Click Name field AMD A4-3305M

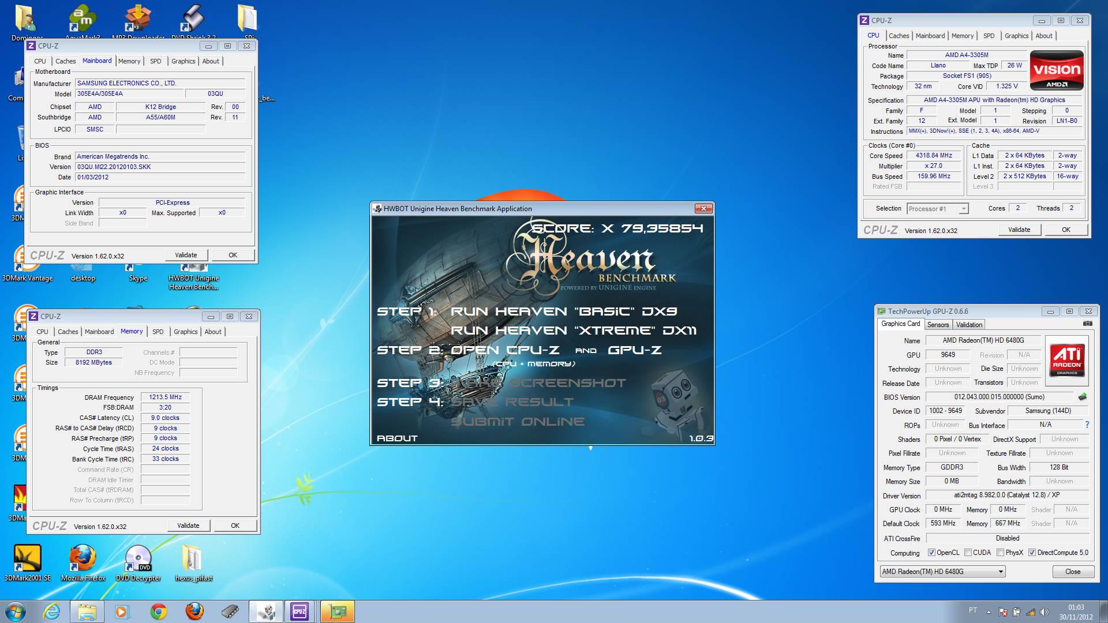[x=967, y=55]
